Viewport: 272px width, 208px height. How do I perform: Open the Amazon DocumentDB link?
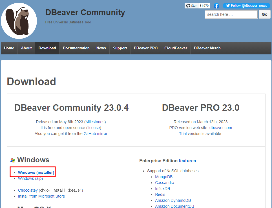point(174,206)
